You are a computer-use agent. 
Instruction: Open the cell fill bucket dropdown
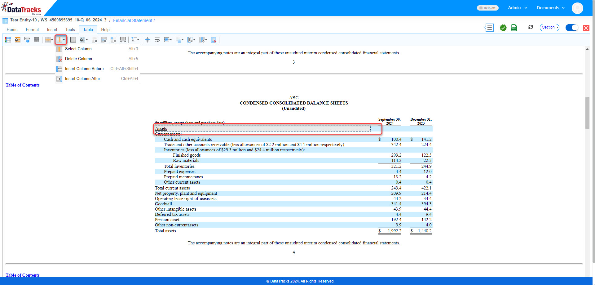[x=84, y=40]
